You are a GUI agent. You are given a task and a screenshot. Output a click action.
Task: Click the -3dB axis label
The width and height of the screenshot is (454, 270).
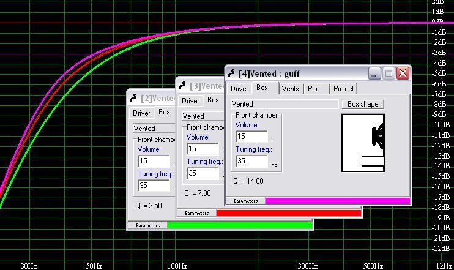pyautogui.click(x=439, y=53)
